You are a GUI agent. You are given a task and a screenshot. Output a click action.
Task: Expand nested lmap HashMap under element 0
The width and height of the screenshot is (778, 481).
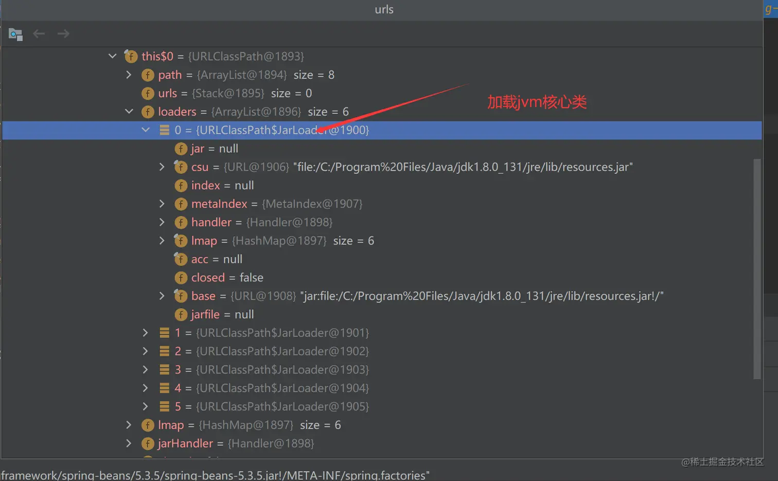(162, 240)
